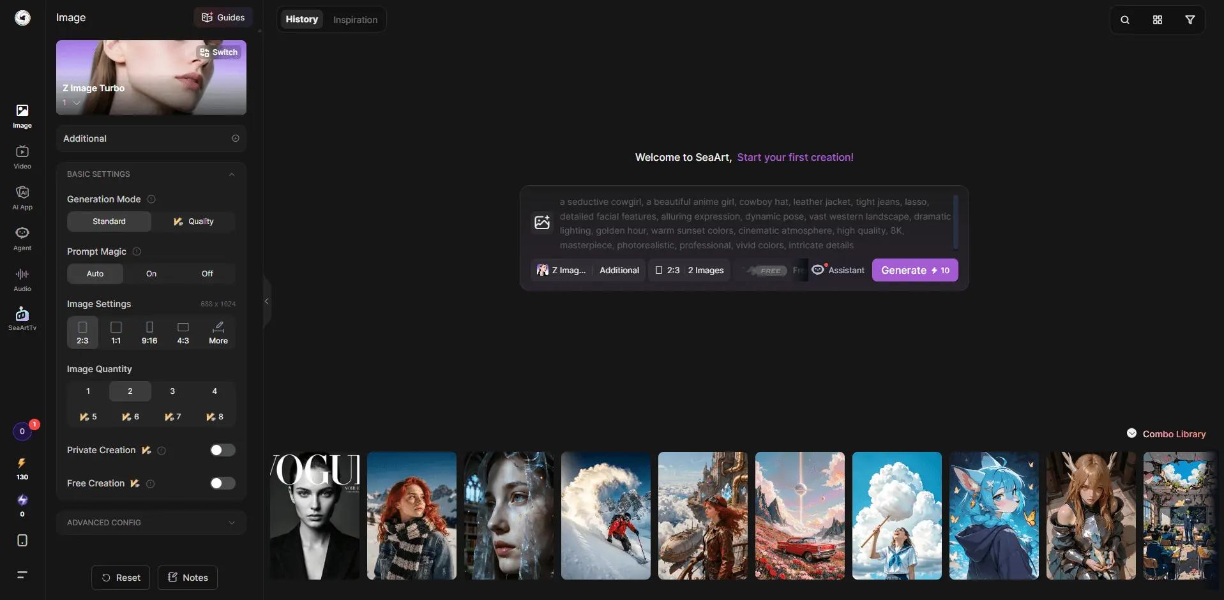Open Notes
The height and width of the screenshot is (600, 1224).
pos(188,578)
